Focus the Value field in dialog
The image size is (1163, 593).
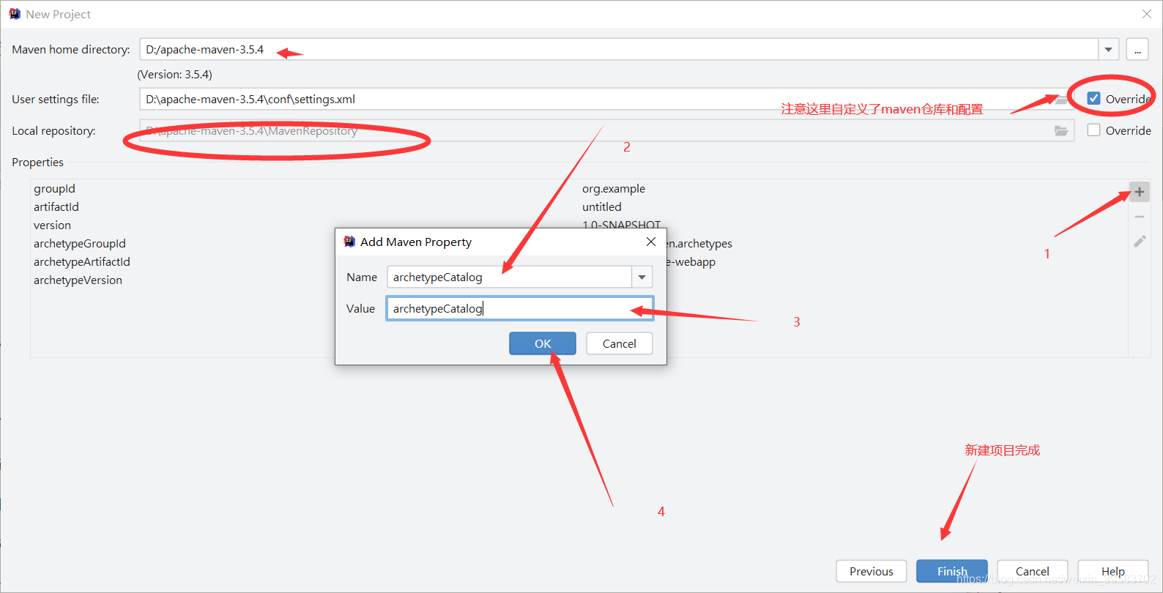519,308
